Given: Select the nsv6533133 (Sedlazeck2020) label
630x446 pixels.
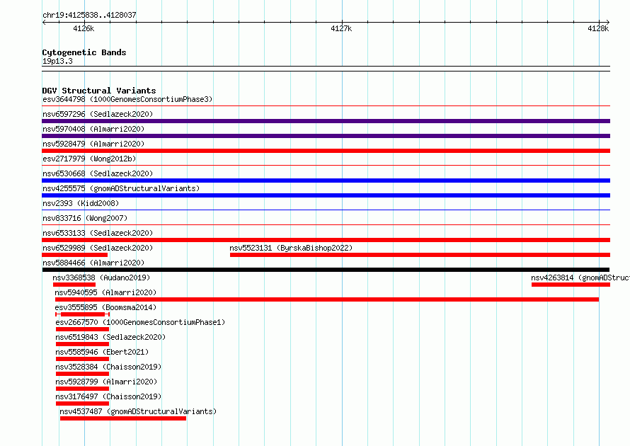Looking at the screenshot, I should click(x=98, y=233).
